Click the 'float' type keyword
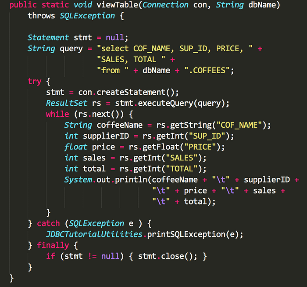 76,147
